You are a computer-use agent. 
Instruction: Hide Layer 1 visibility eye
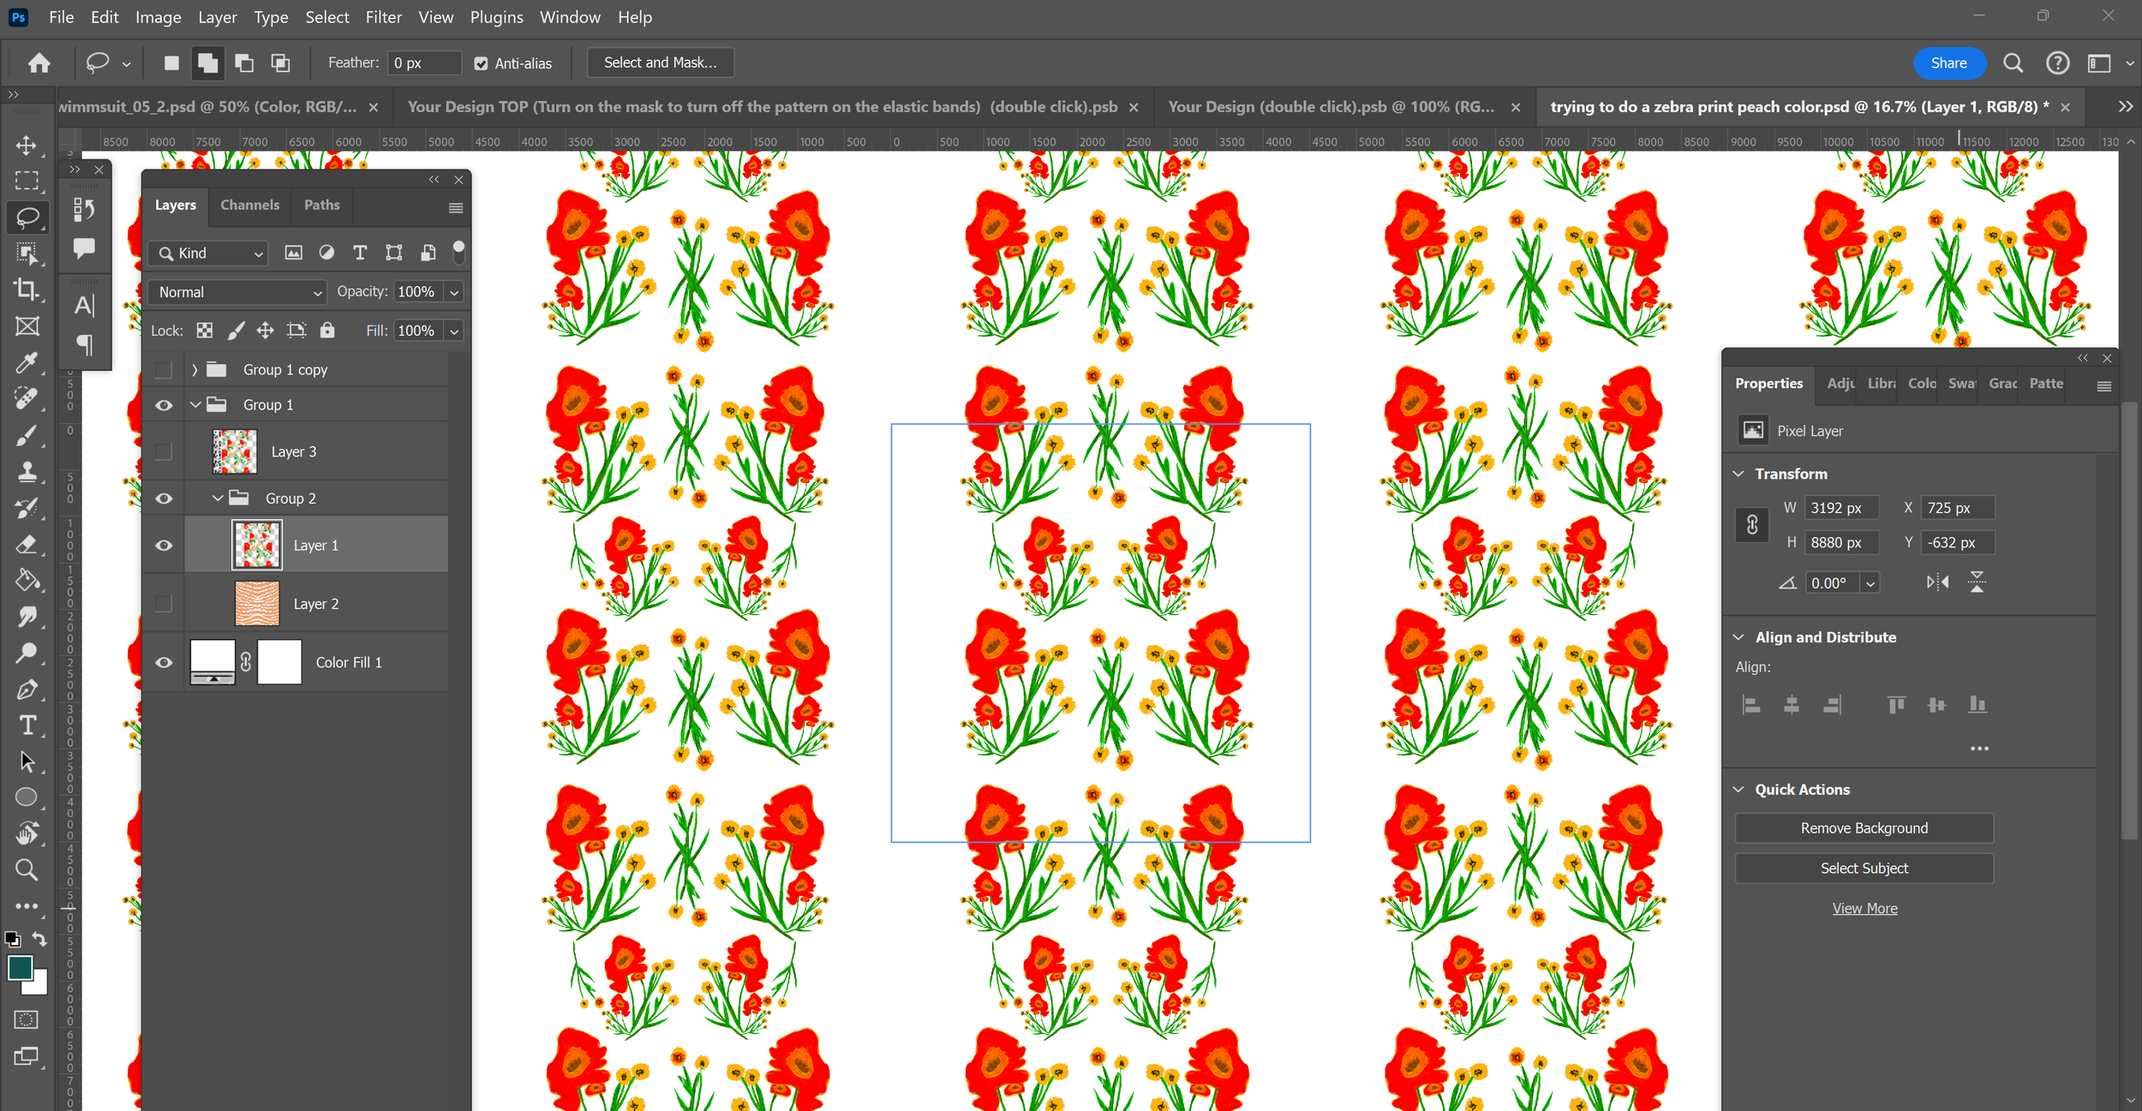click(164, 546)
